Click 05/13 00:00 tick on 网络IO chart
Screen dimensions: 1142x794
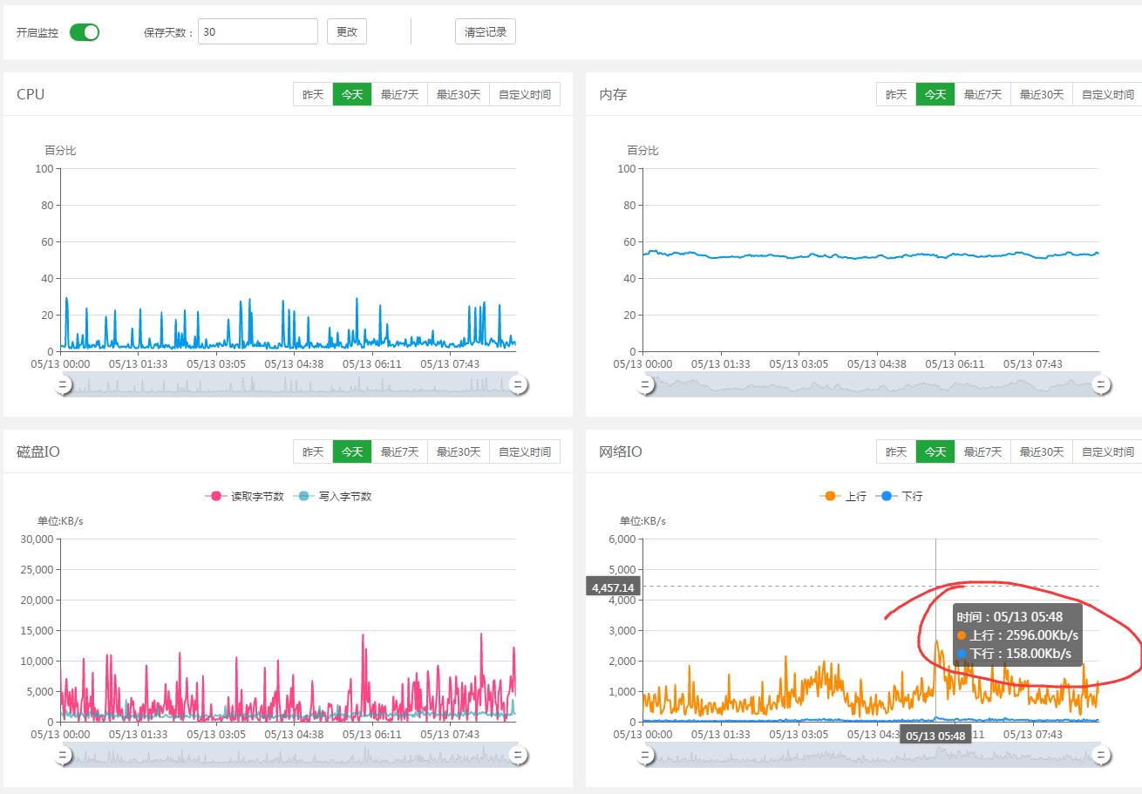point(642,734)
